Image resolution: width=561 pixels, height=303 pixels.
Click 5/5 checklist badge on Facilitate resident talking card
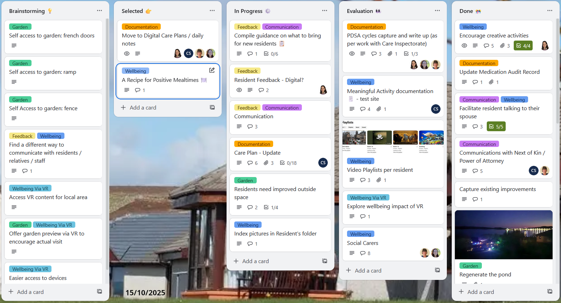coord(496,127)
